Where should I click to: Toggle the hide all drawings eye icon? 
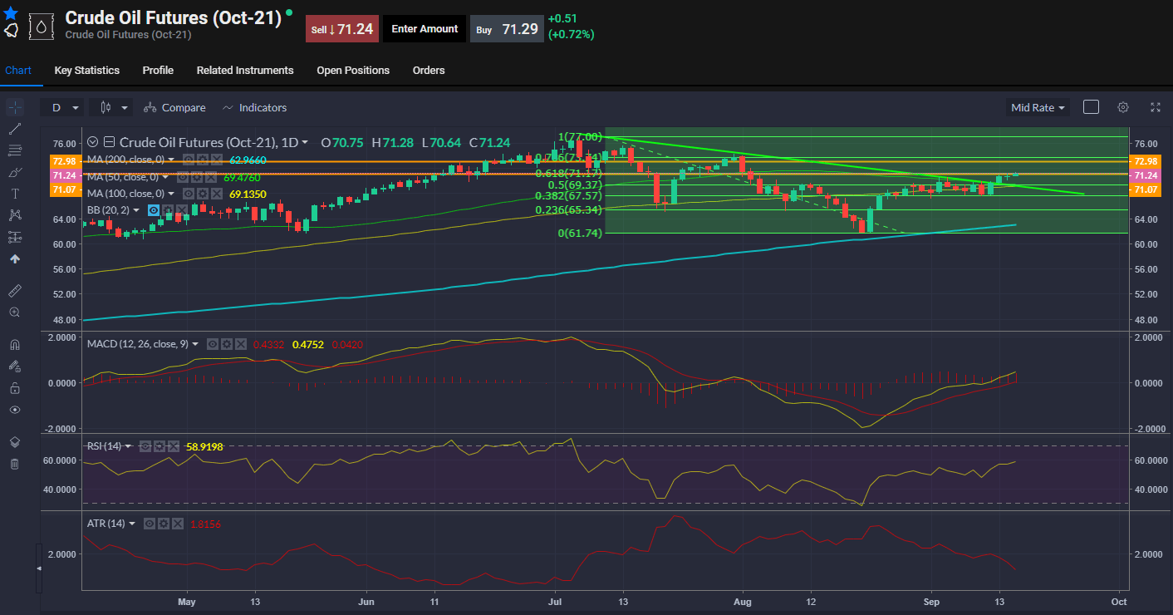click(x=14, y=410)
